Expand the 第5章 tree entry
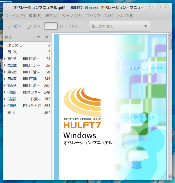This screenshot has height=183, width=175. 5,85
